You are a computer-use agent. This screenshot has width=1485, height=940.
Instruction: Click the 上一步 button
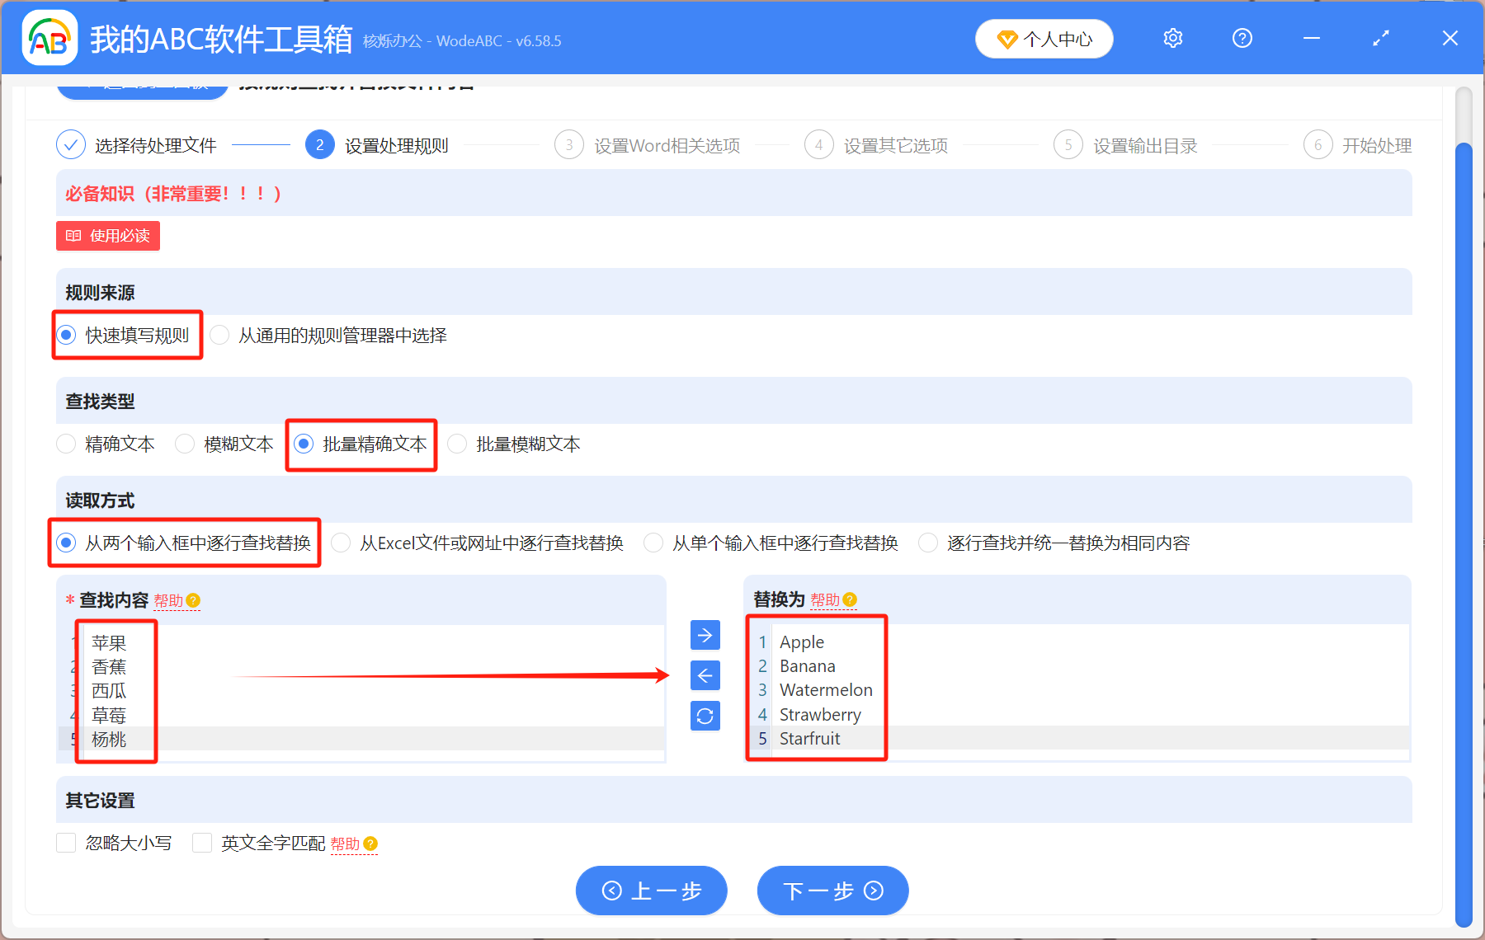651,891
